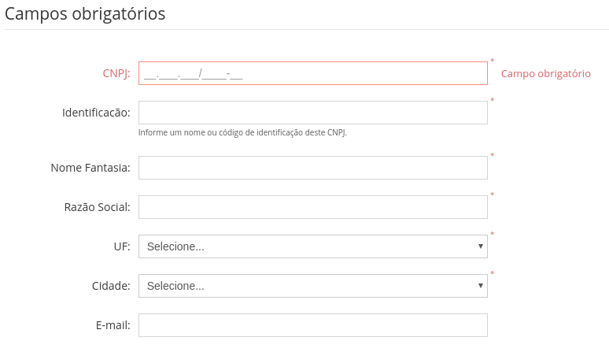
Task: Click the UF label
Action: tap(122, 246)
